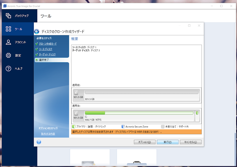This screenshot has height=167, width=237.
Task: Click the backup copies icon
Action: point(8,16)
